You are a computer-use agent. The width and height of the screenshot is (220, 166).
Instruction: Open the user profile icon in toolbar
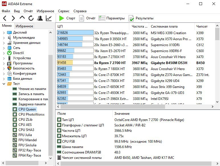[x=40, y=18]
